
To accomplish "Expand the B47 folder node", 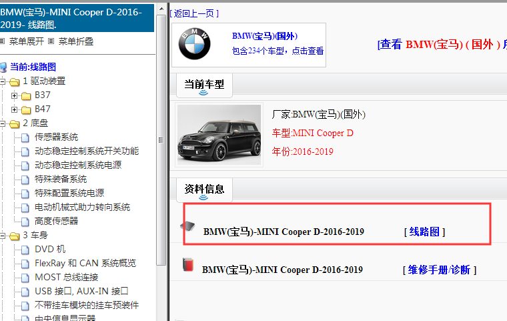I will pyautogui.click(x=14, y=109).
